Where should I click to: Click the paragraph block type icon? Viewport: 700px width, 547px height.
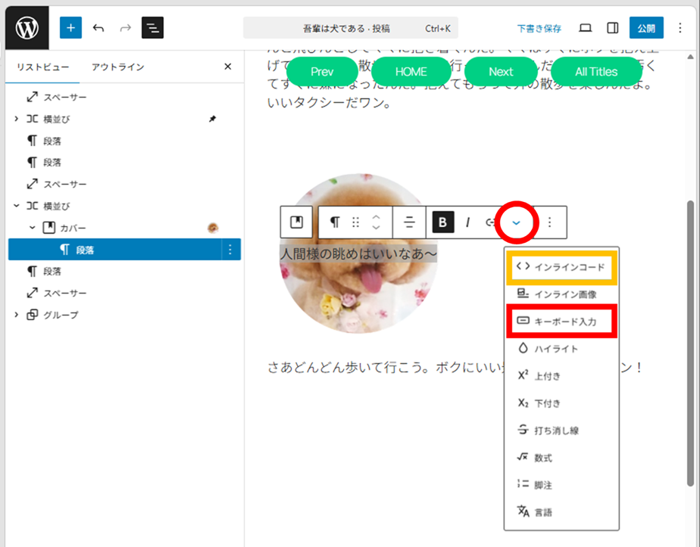334,222
